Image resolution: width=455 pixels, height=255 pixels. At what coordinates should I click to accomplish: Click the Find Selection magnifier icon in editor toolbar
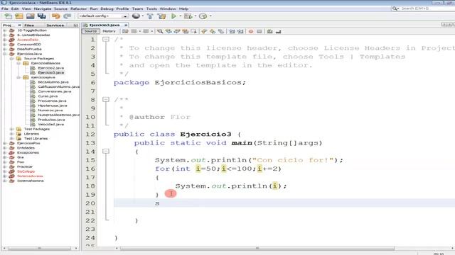pos(160,31)
